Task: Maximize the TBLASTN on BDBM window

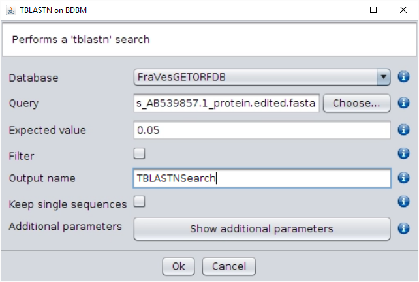Action: click(x=373, y=10)
